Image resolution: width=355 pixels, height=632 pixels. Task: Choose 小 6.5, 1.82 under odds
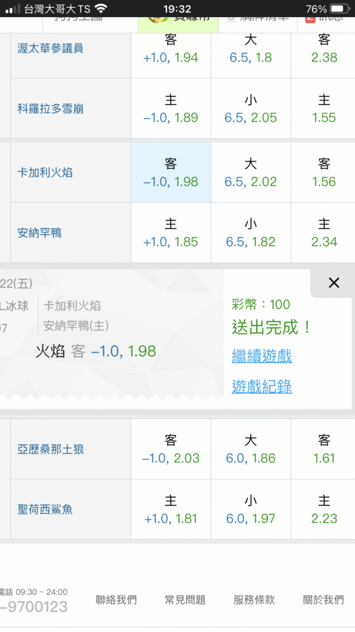coord(251,233)
